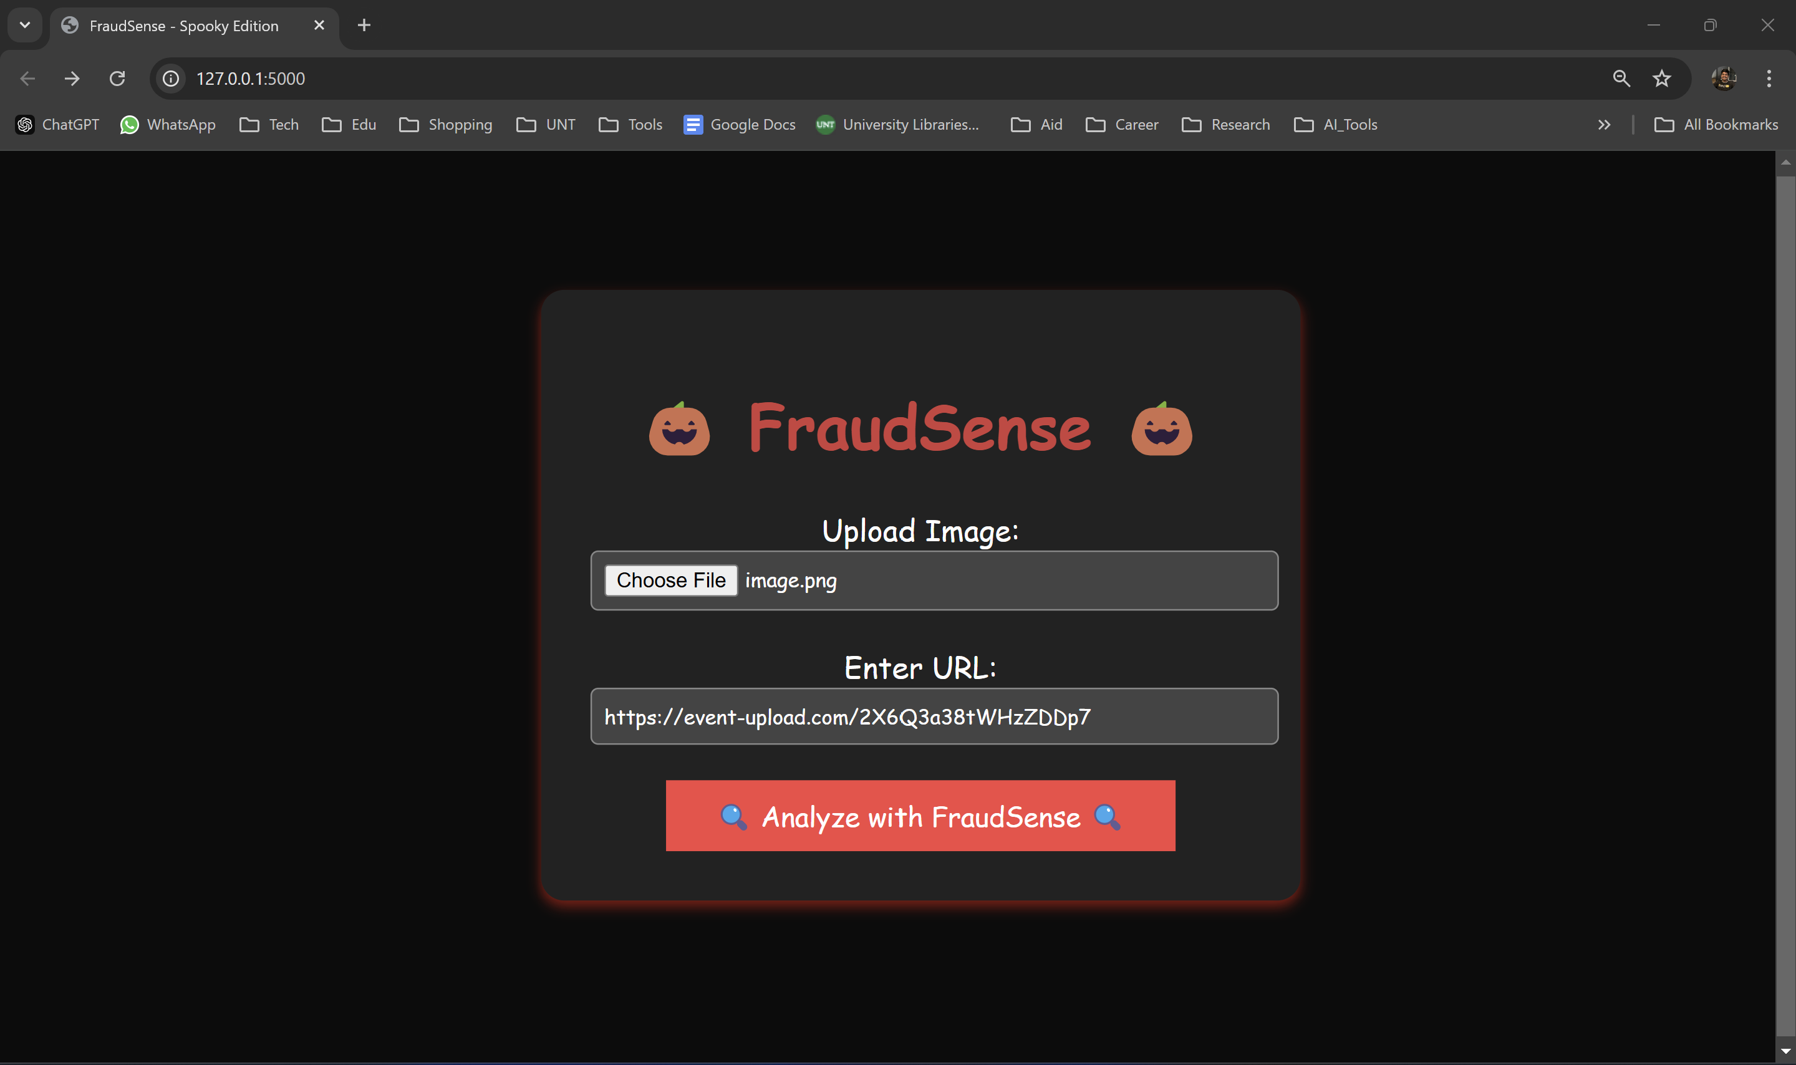The width and height of the screenshot is (1796, 1065).
Task: Click the Choose File button
Action: point(670,580)
